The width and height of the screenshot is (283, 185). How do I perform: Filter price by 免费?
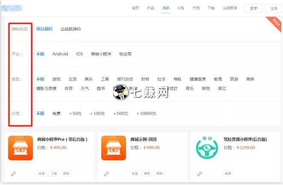[56, 114]
